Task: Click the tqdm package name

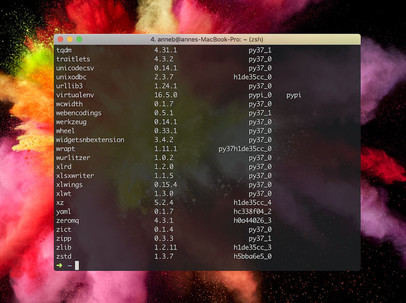Action: (x=64, y=50)
